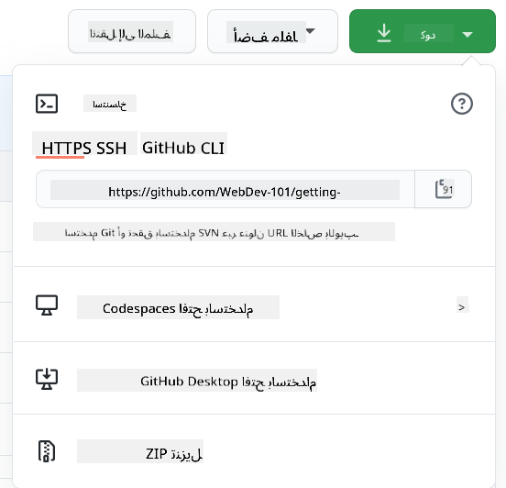
Task: Click the Add file button text
Action: point(266,32)
